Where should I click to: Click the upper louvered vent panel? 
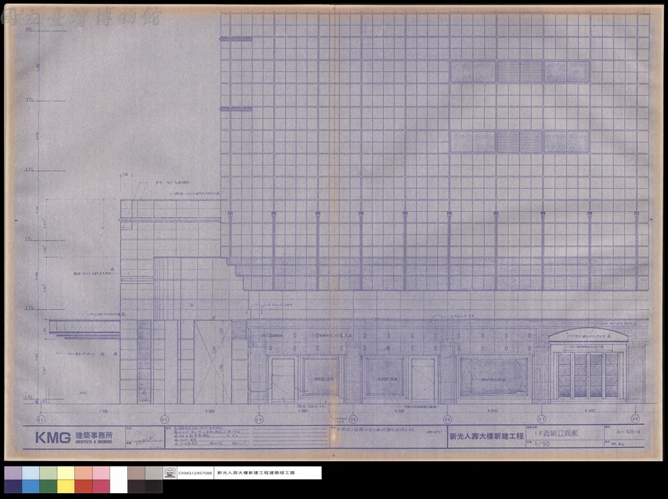click(x=520, y=72)
